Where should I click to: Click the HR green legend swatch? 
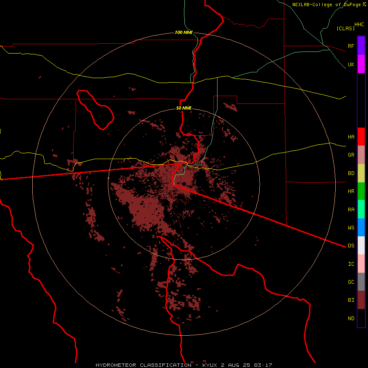pos(361,191)
